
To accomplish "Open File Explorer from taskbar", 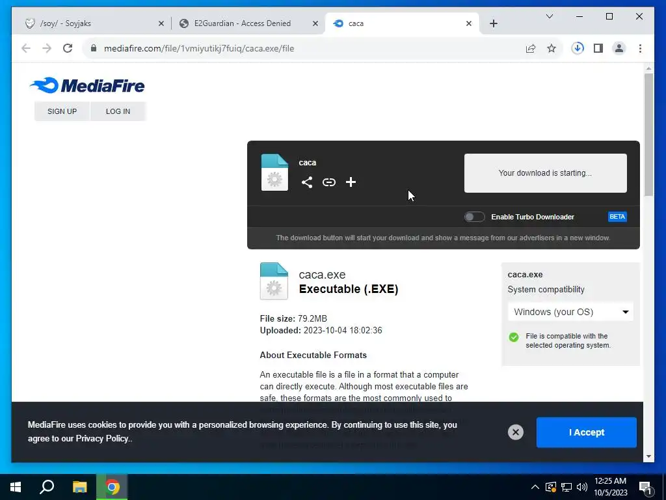I will pyautogui.click(x=79, y=487).
